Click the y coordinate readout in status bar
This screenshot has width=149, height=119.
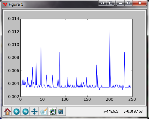coord(133,112)
